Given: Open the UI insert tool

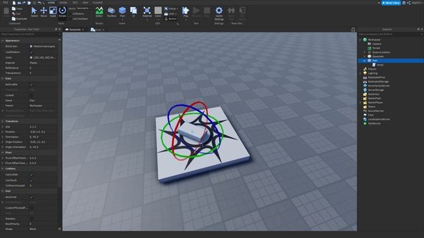Looking at the screenshot, I should tap(133, 12).
